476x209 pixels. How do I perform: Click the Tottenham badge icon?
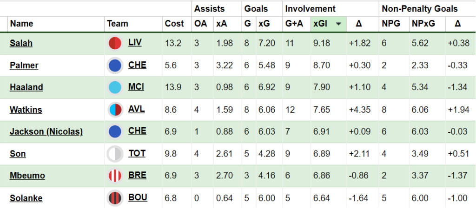pyautogui.click(x=114, y=154)
